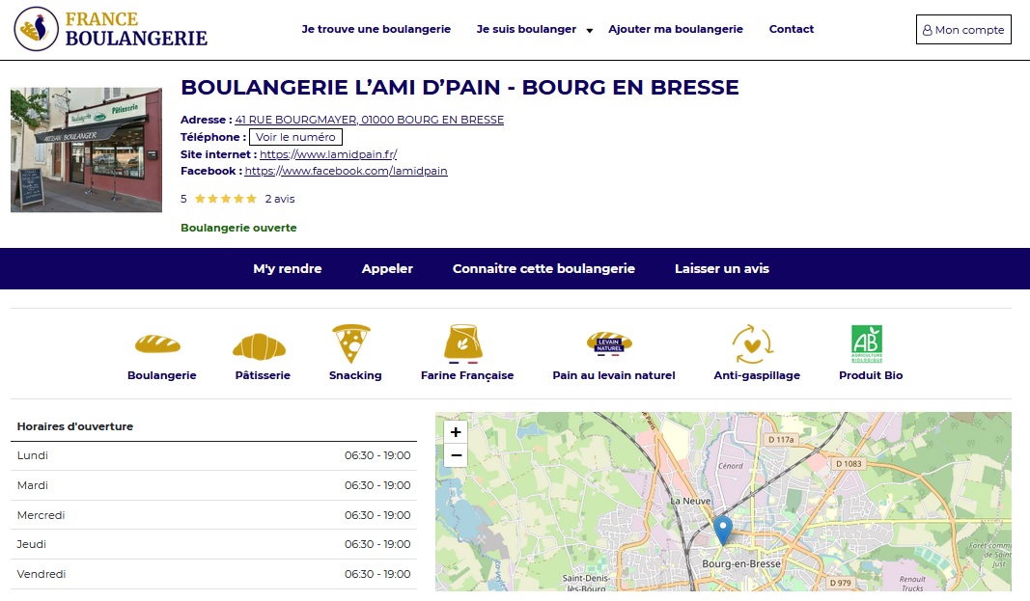Open the Mon compte account button
Image resolution: width=1030 pixels, height=601 pixels.
(962, 30)
